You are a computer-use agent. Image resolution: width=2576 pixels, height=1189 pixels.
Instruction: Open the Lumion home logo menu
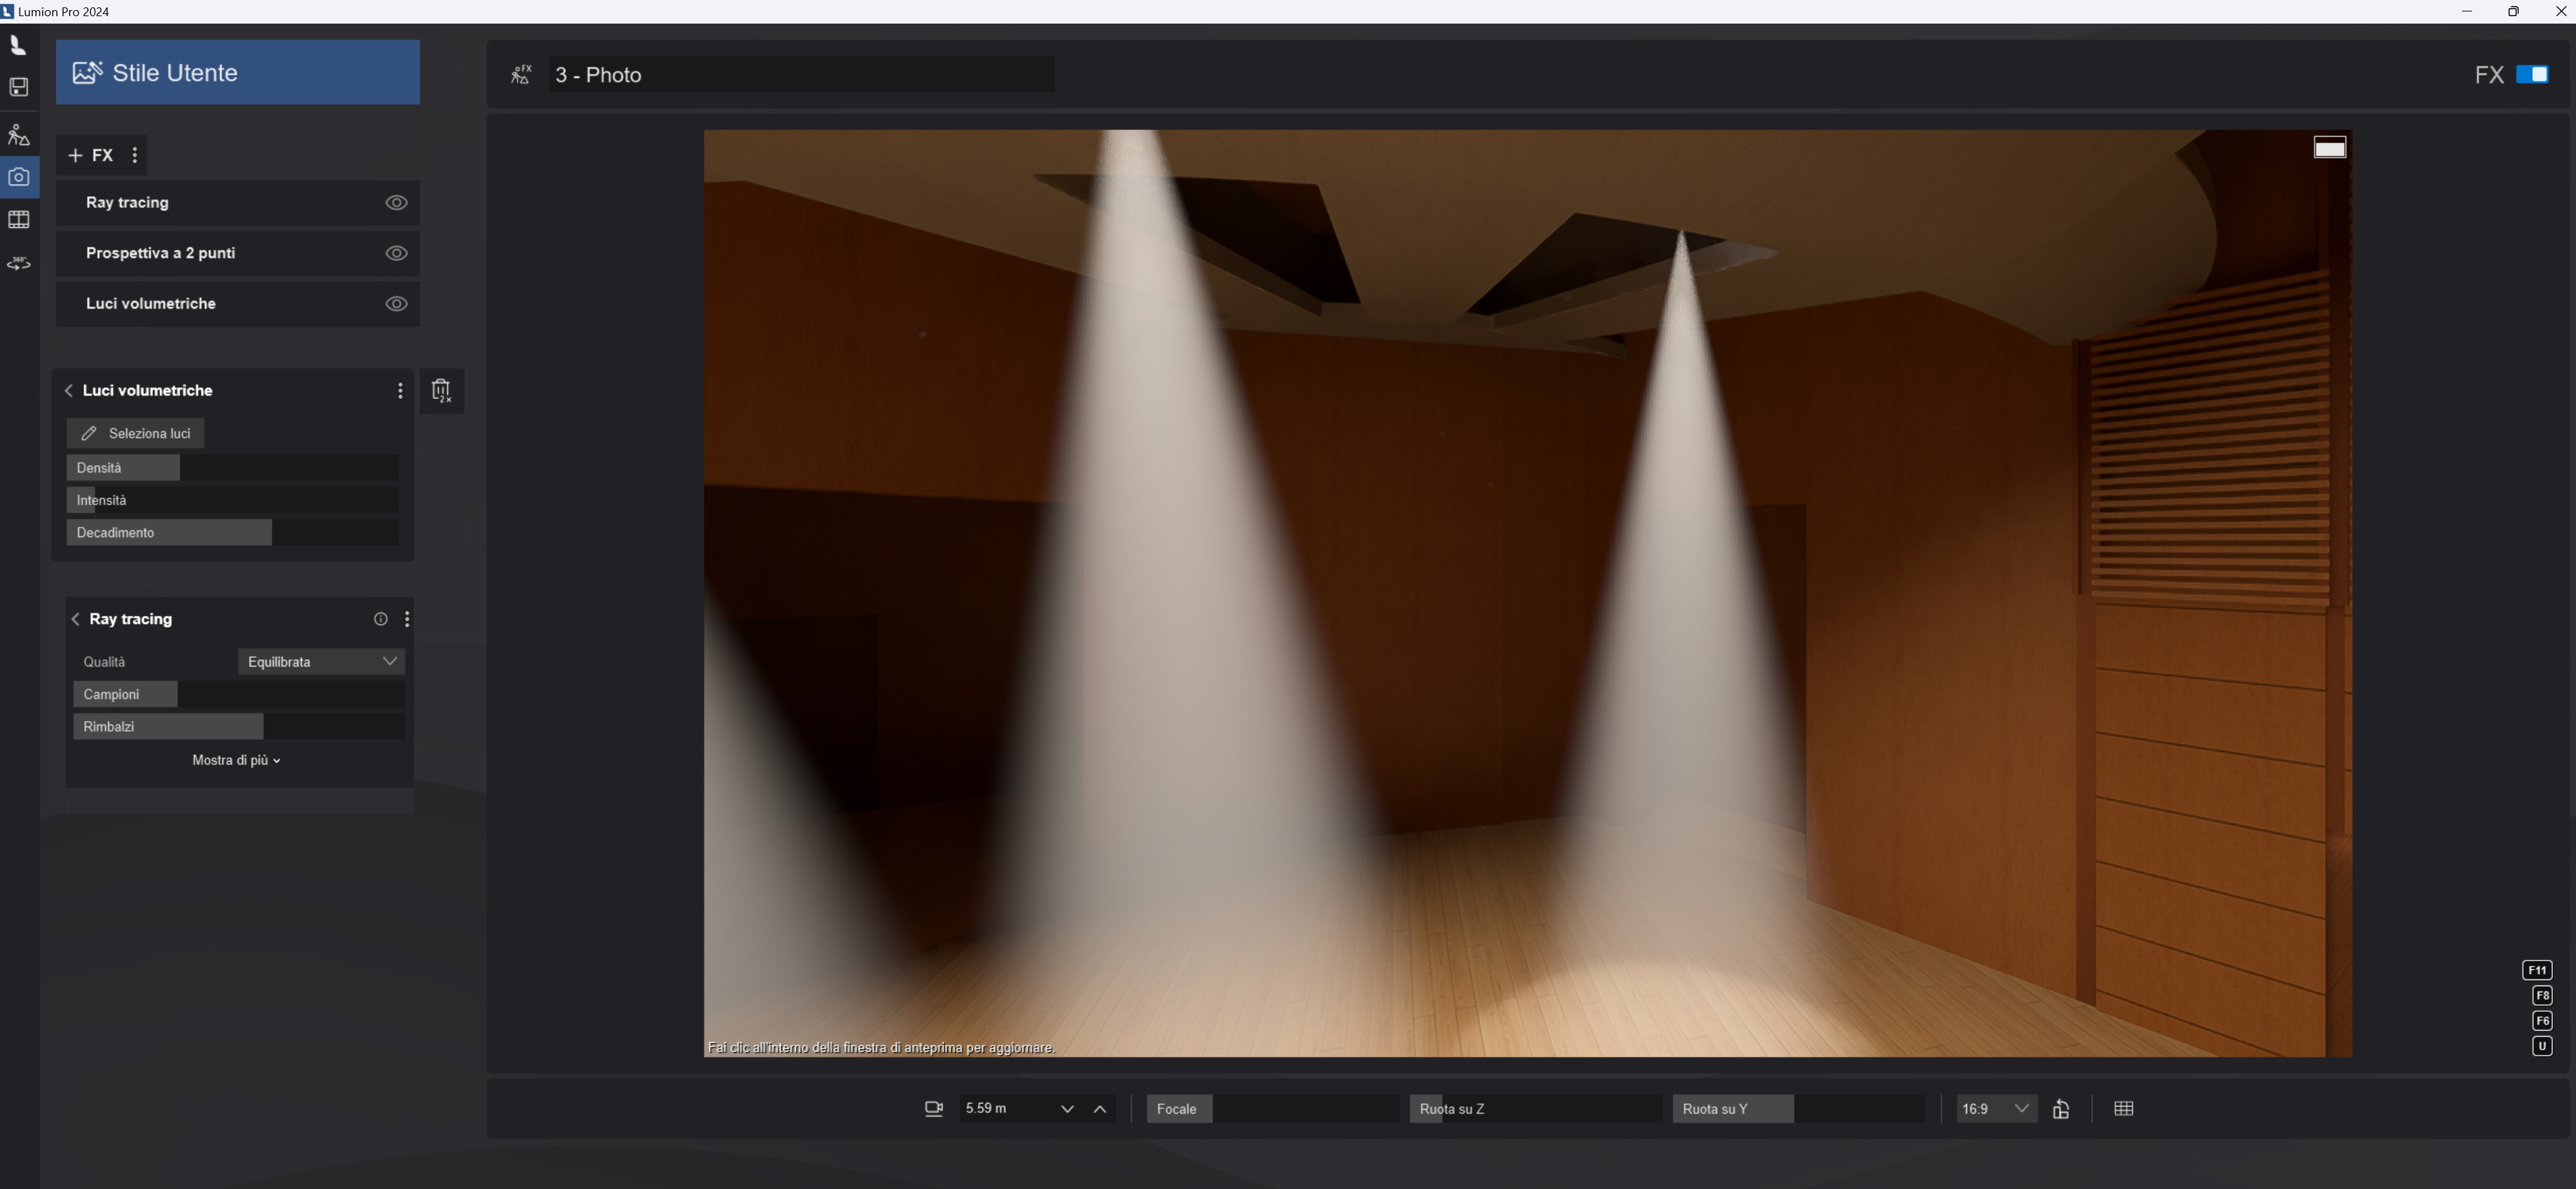17,45
